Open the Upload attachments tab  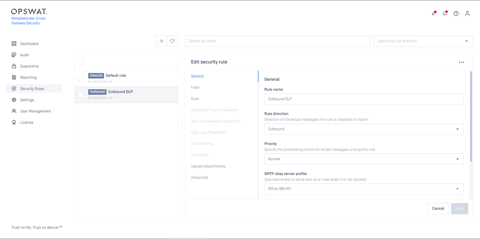click(208, 166)
